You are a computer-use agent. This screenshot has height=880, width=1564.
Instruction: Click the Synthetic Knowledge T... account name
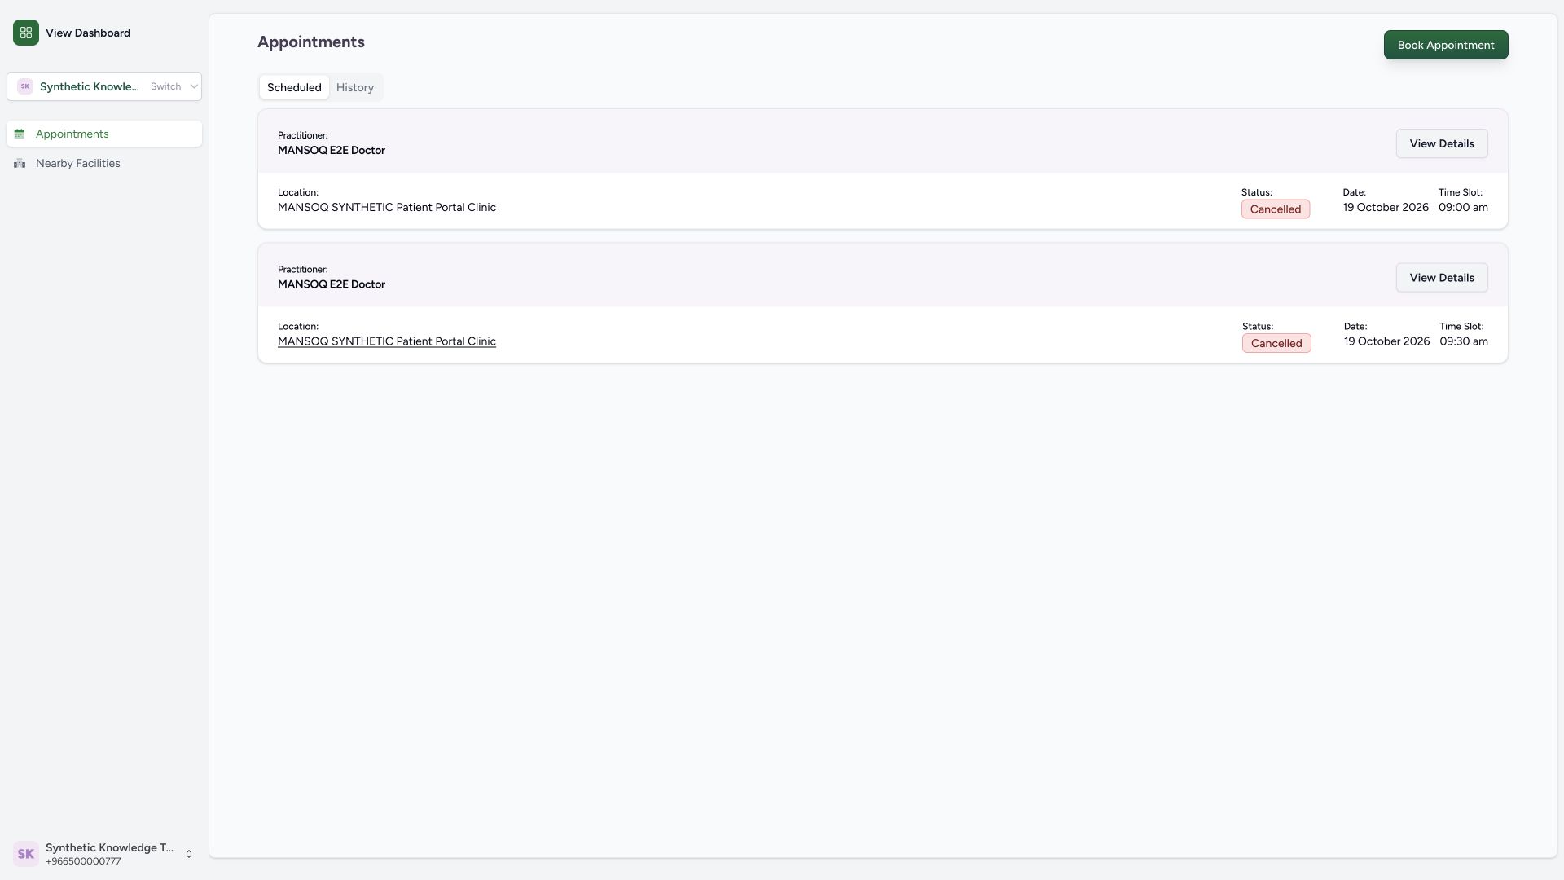click(109, 848)
